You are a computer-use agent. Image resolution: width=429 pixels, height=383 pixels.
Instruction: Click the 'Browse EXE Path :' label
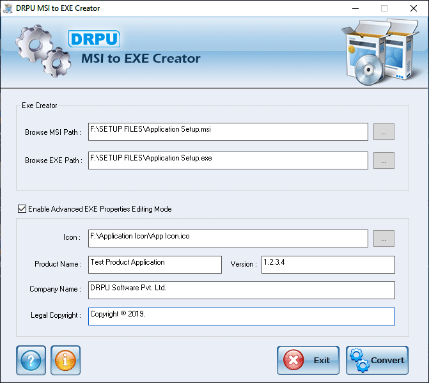coord(54,160)
